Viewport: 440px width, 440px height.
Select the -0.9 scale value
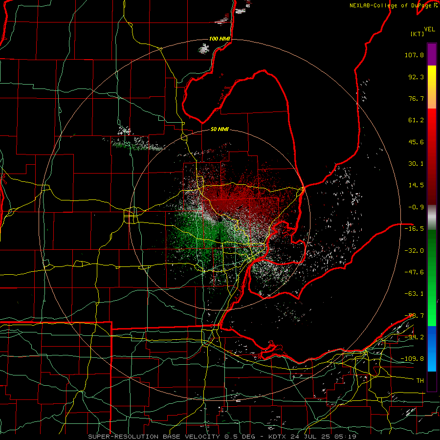click(x=416, y=207)
